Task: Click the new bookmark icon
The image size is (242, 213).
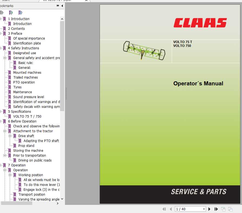Action: [11, 13]
